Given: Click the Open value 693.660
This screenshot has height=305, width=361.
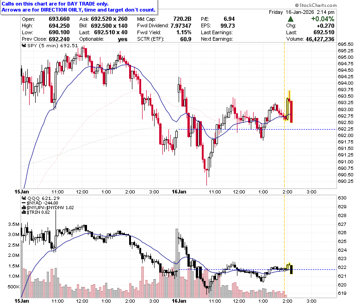Looking at the screenshot, I should 59,19.
